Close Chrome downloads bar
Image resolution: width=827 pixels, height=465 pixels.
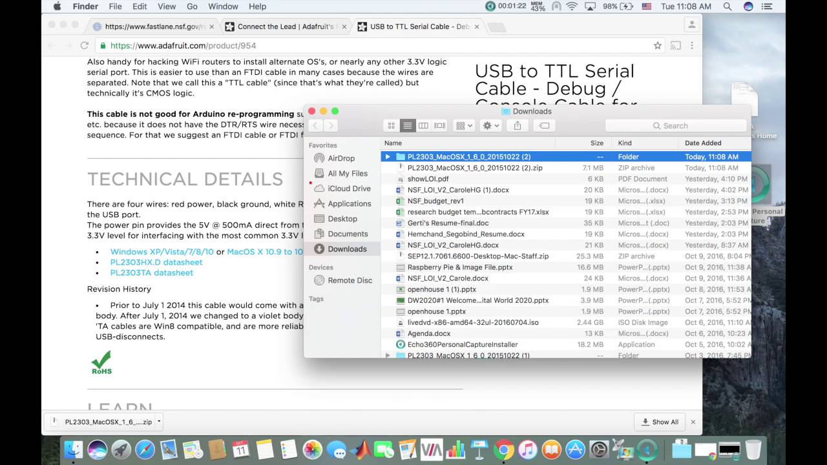[693, 422]
